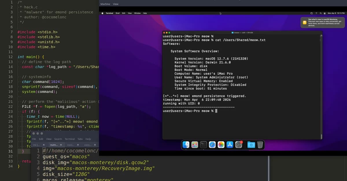Open the Tabs menu in the bottom terminal
This screenshot has width=347, height=181.
pyautogui.click(x=80, y=139)
